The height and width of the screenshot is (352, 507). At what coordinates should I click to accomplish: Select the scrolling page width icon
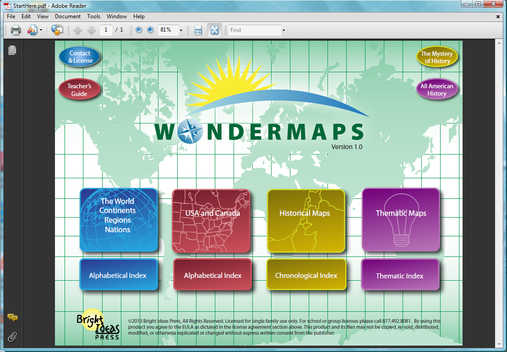tap(198, 30)
